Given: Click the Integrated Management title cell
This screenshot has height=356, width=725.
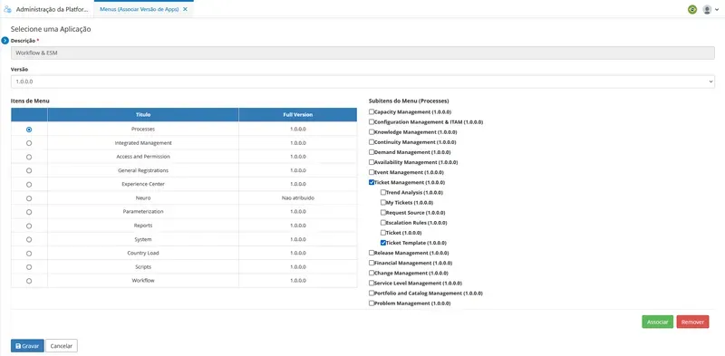Looking at the screenshot, I should (143, 143).
